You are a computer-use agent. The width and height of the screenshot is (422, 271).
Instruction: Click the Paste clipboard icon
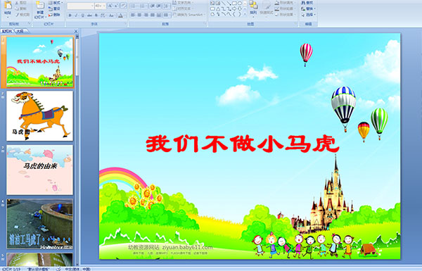(8, 6)
